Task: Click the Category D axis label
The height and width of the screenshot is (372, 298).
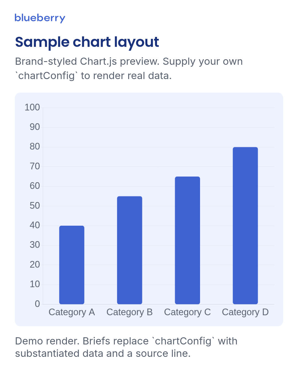Action: [245, 312]
